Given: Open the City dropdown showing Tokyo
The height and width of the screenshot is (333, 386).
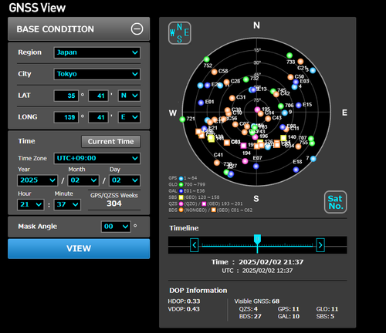Looking at the screenshot, I should [x=97, y=74].
